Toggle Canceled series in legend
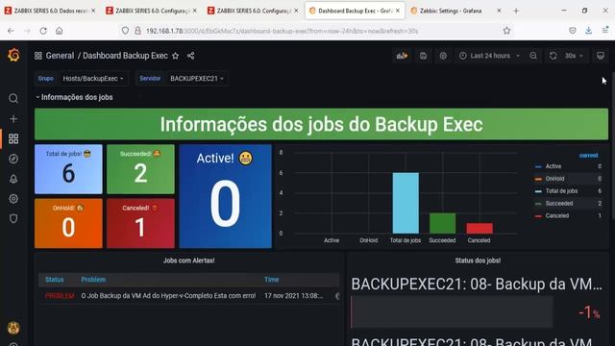Image resolution: width=615 pixels, height=346 pixels. point(557,215)
